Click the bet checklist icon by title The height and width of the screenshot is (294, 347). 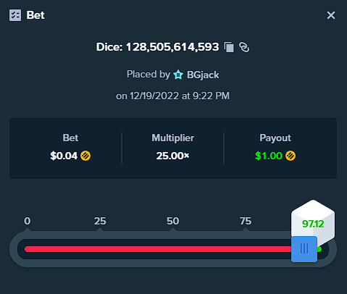(x=15, y=15)
